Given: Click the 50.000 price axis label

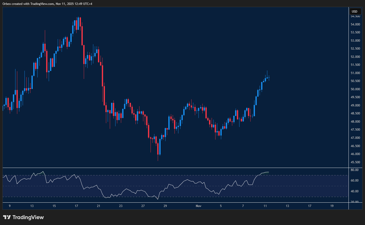Looking at the screenshot, I should (355, 89).
